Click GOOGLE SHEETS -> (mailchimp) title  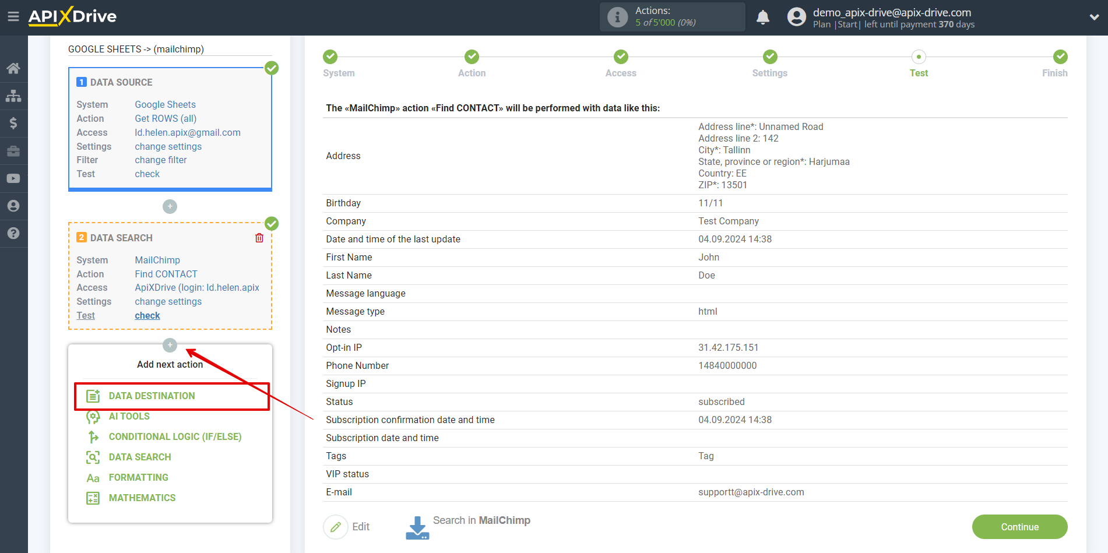tap(136, 49)
